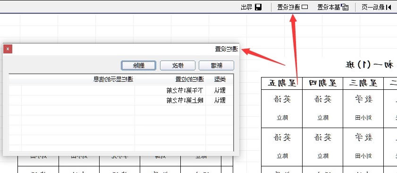Select 数学 in 星期三 first period

tap(363, 99)
